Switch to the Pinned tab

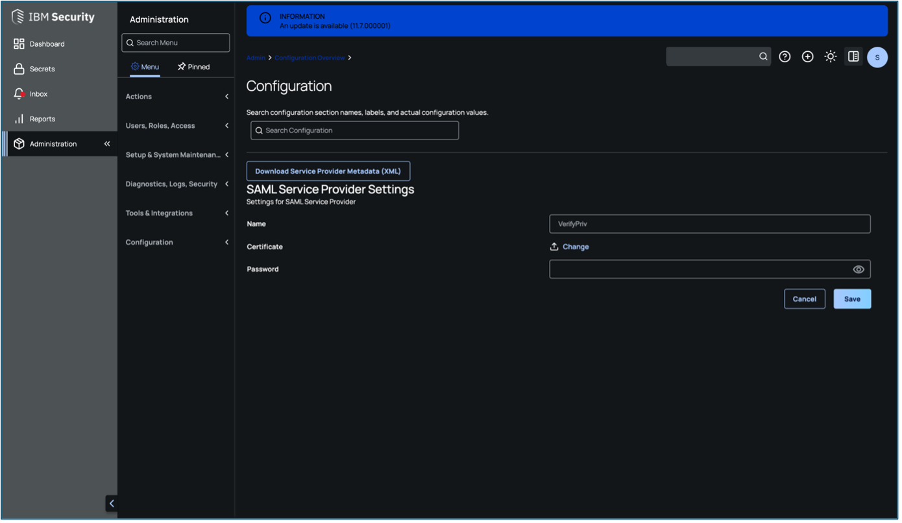click(x=193, y=66)
